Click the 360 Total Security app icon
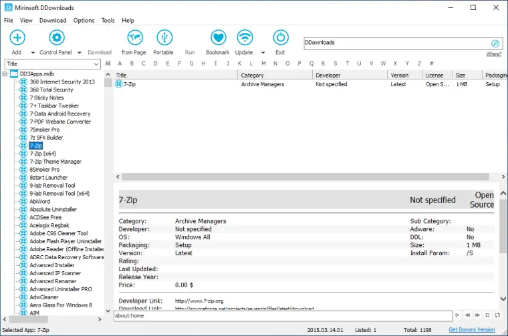 23,90
